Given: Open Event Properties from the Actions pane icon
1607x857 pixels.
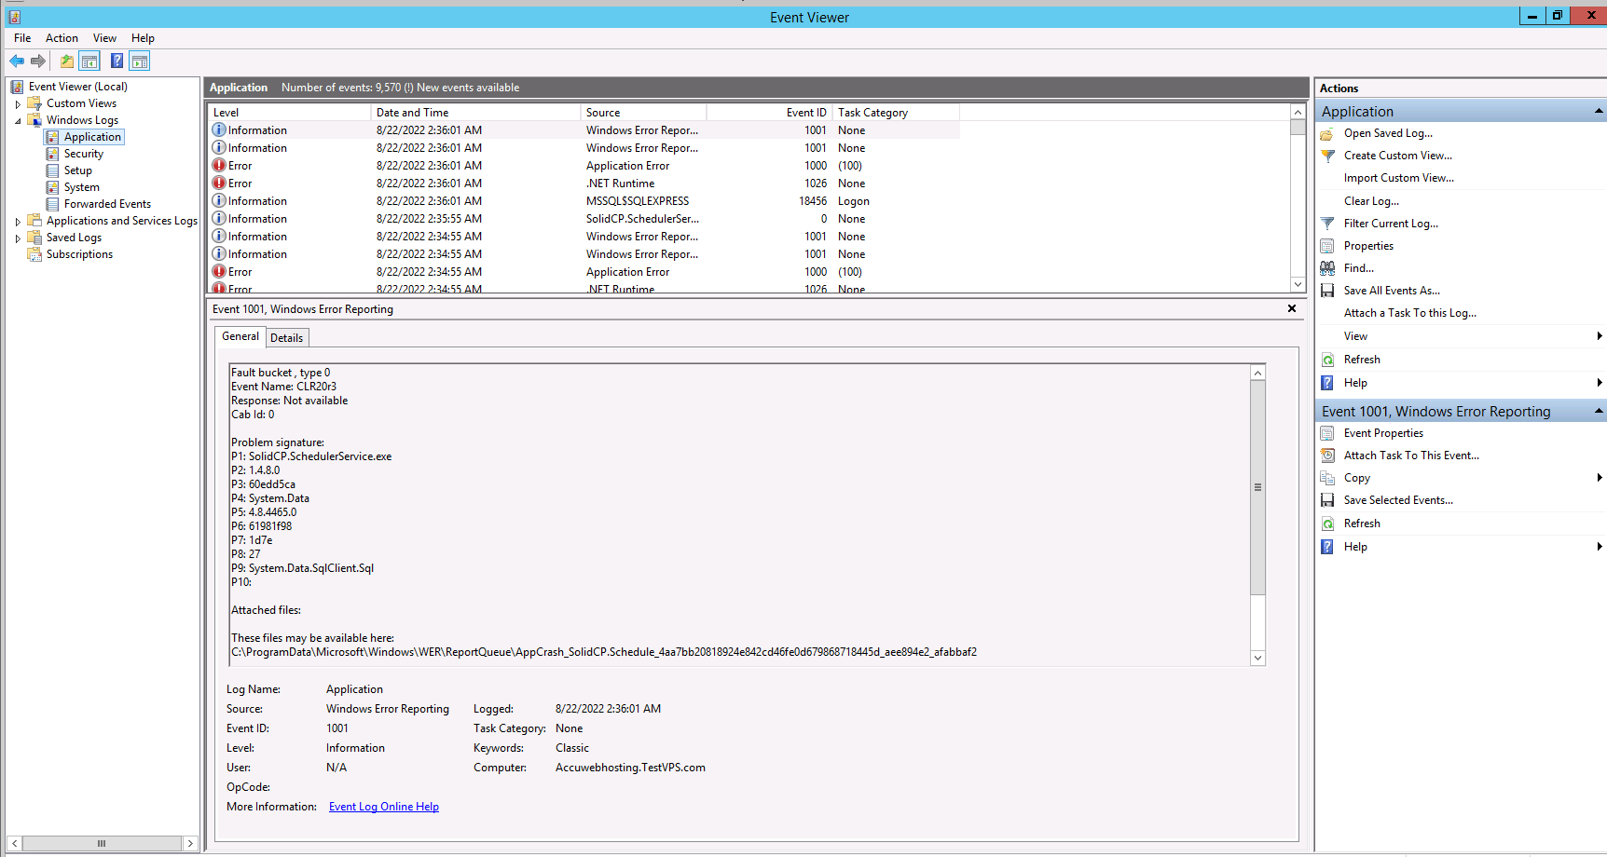Looking at the screenshot, I should coord(1327,432).
